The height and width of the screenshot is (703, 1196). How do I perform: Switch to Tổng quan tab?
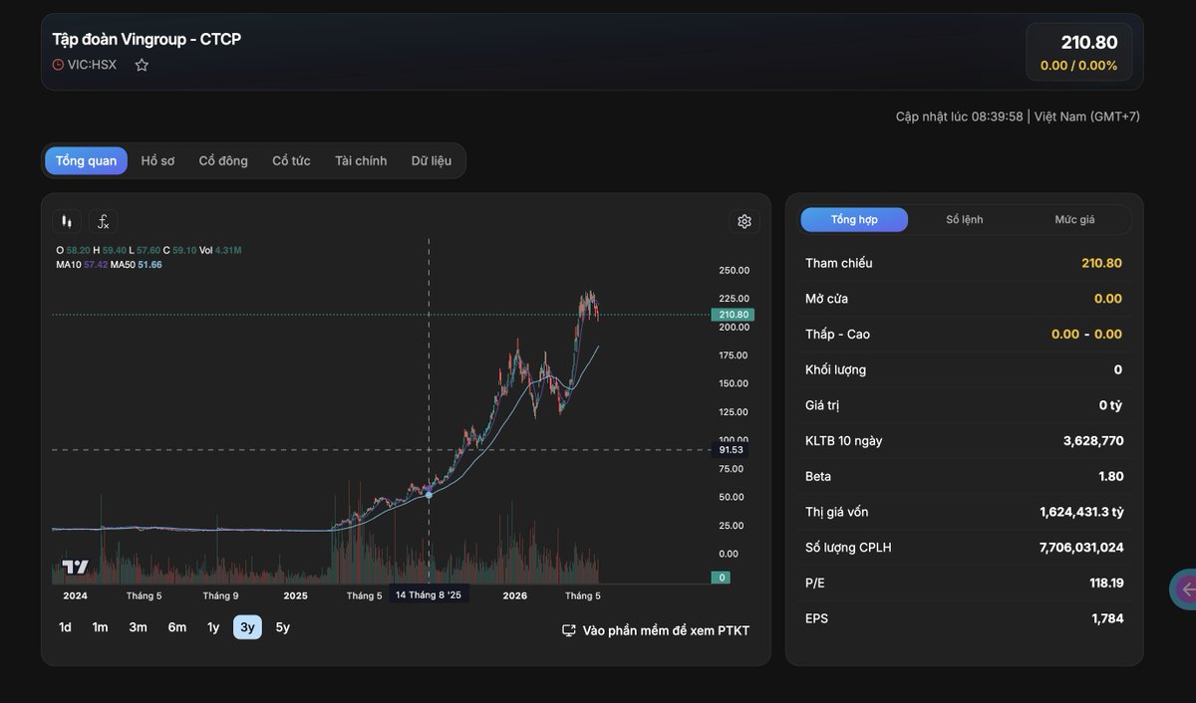coord(86,160)
